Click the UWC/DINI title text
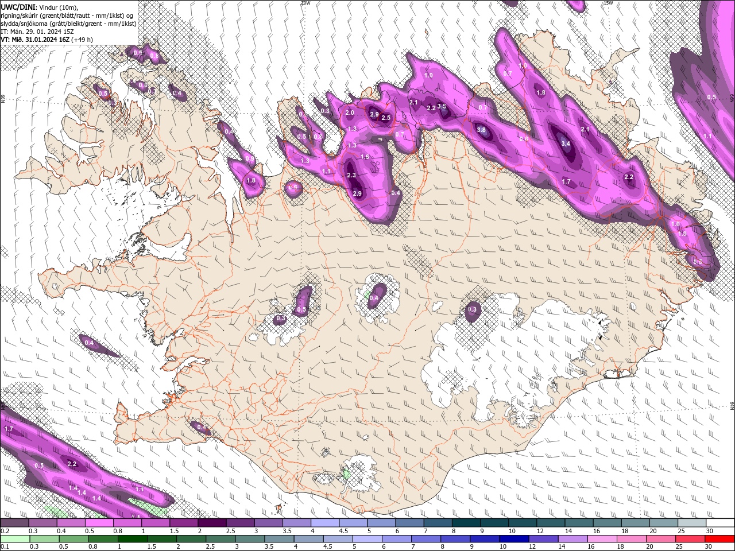 17,6
